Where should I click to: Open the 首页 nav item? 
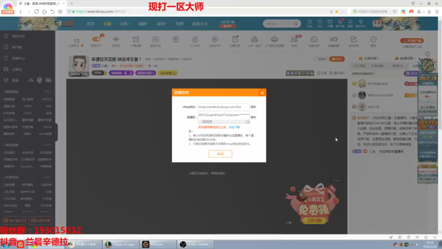tap(91, 24)
